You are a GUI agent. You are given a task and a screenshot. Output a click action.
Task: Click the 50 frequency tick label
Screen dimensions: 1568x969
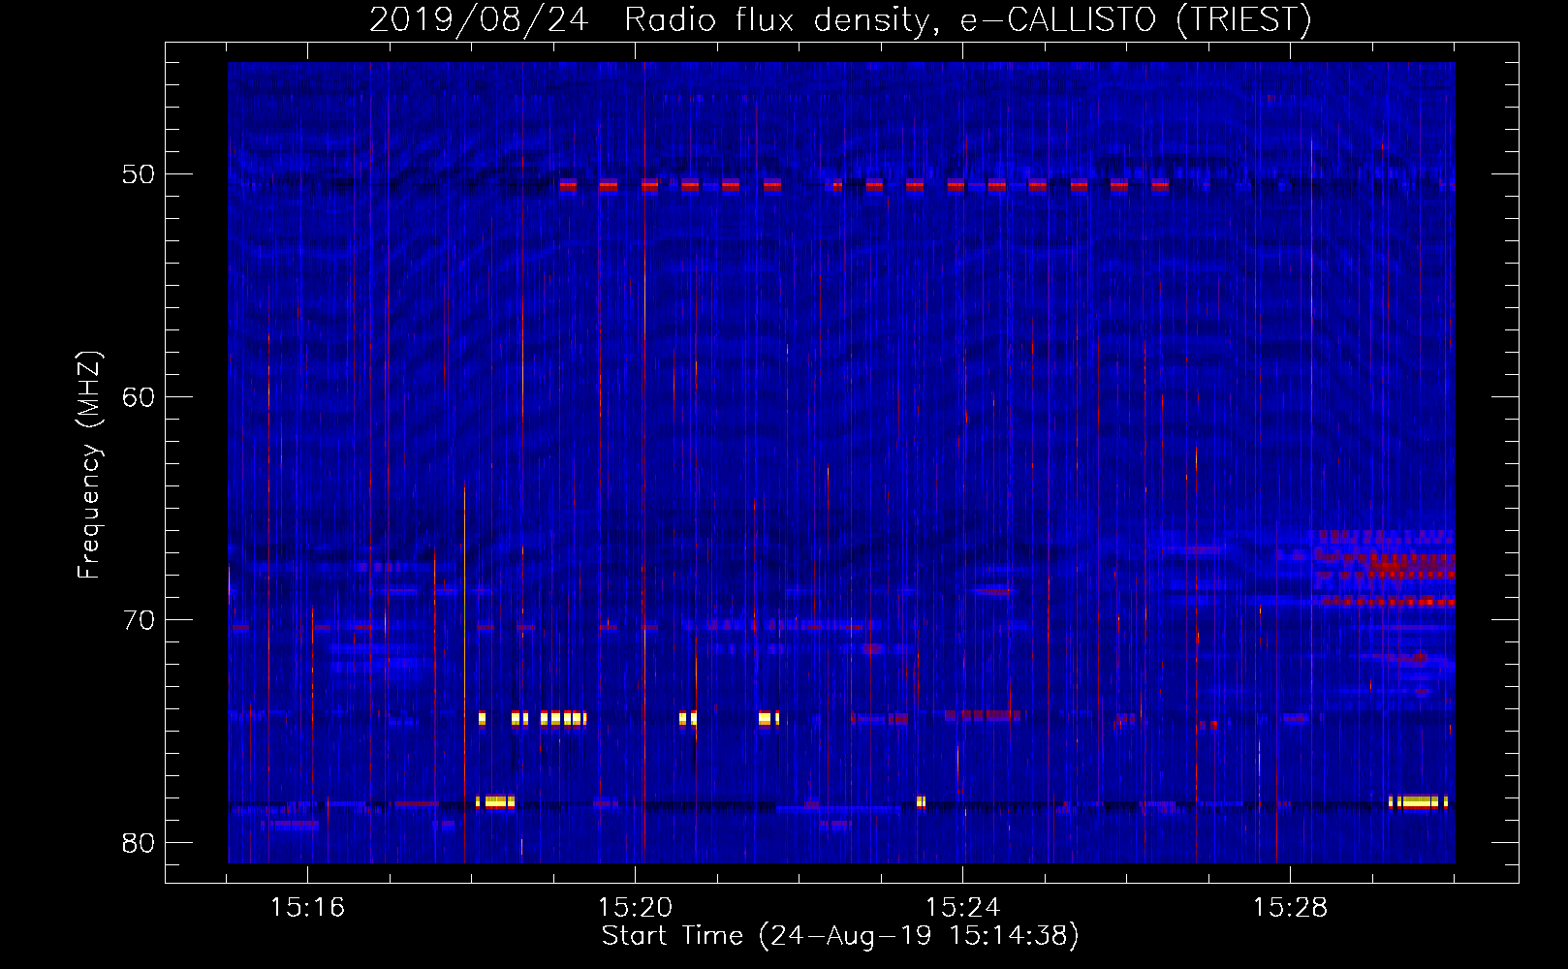pyautogui.click(x=140, y=174)
